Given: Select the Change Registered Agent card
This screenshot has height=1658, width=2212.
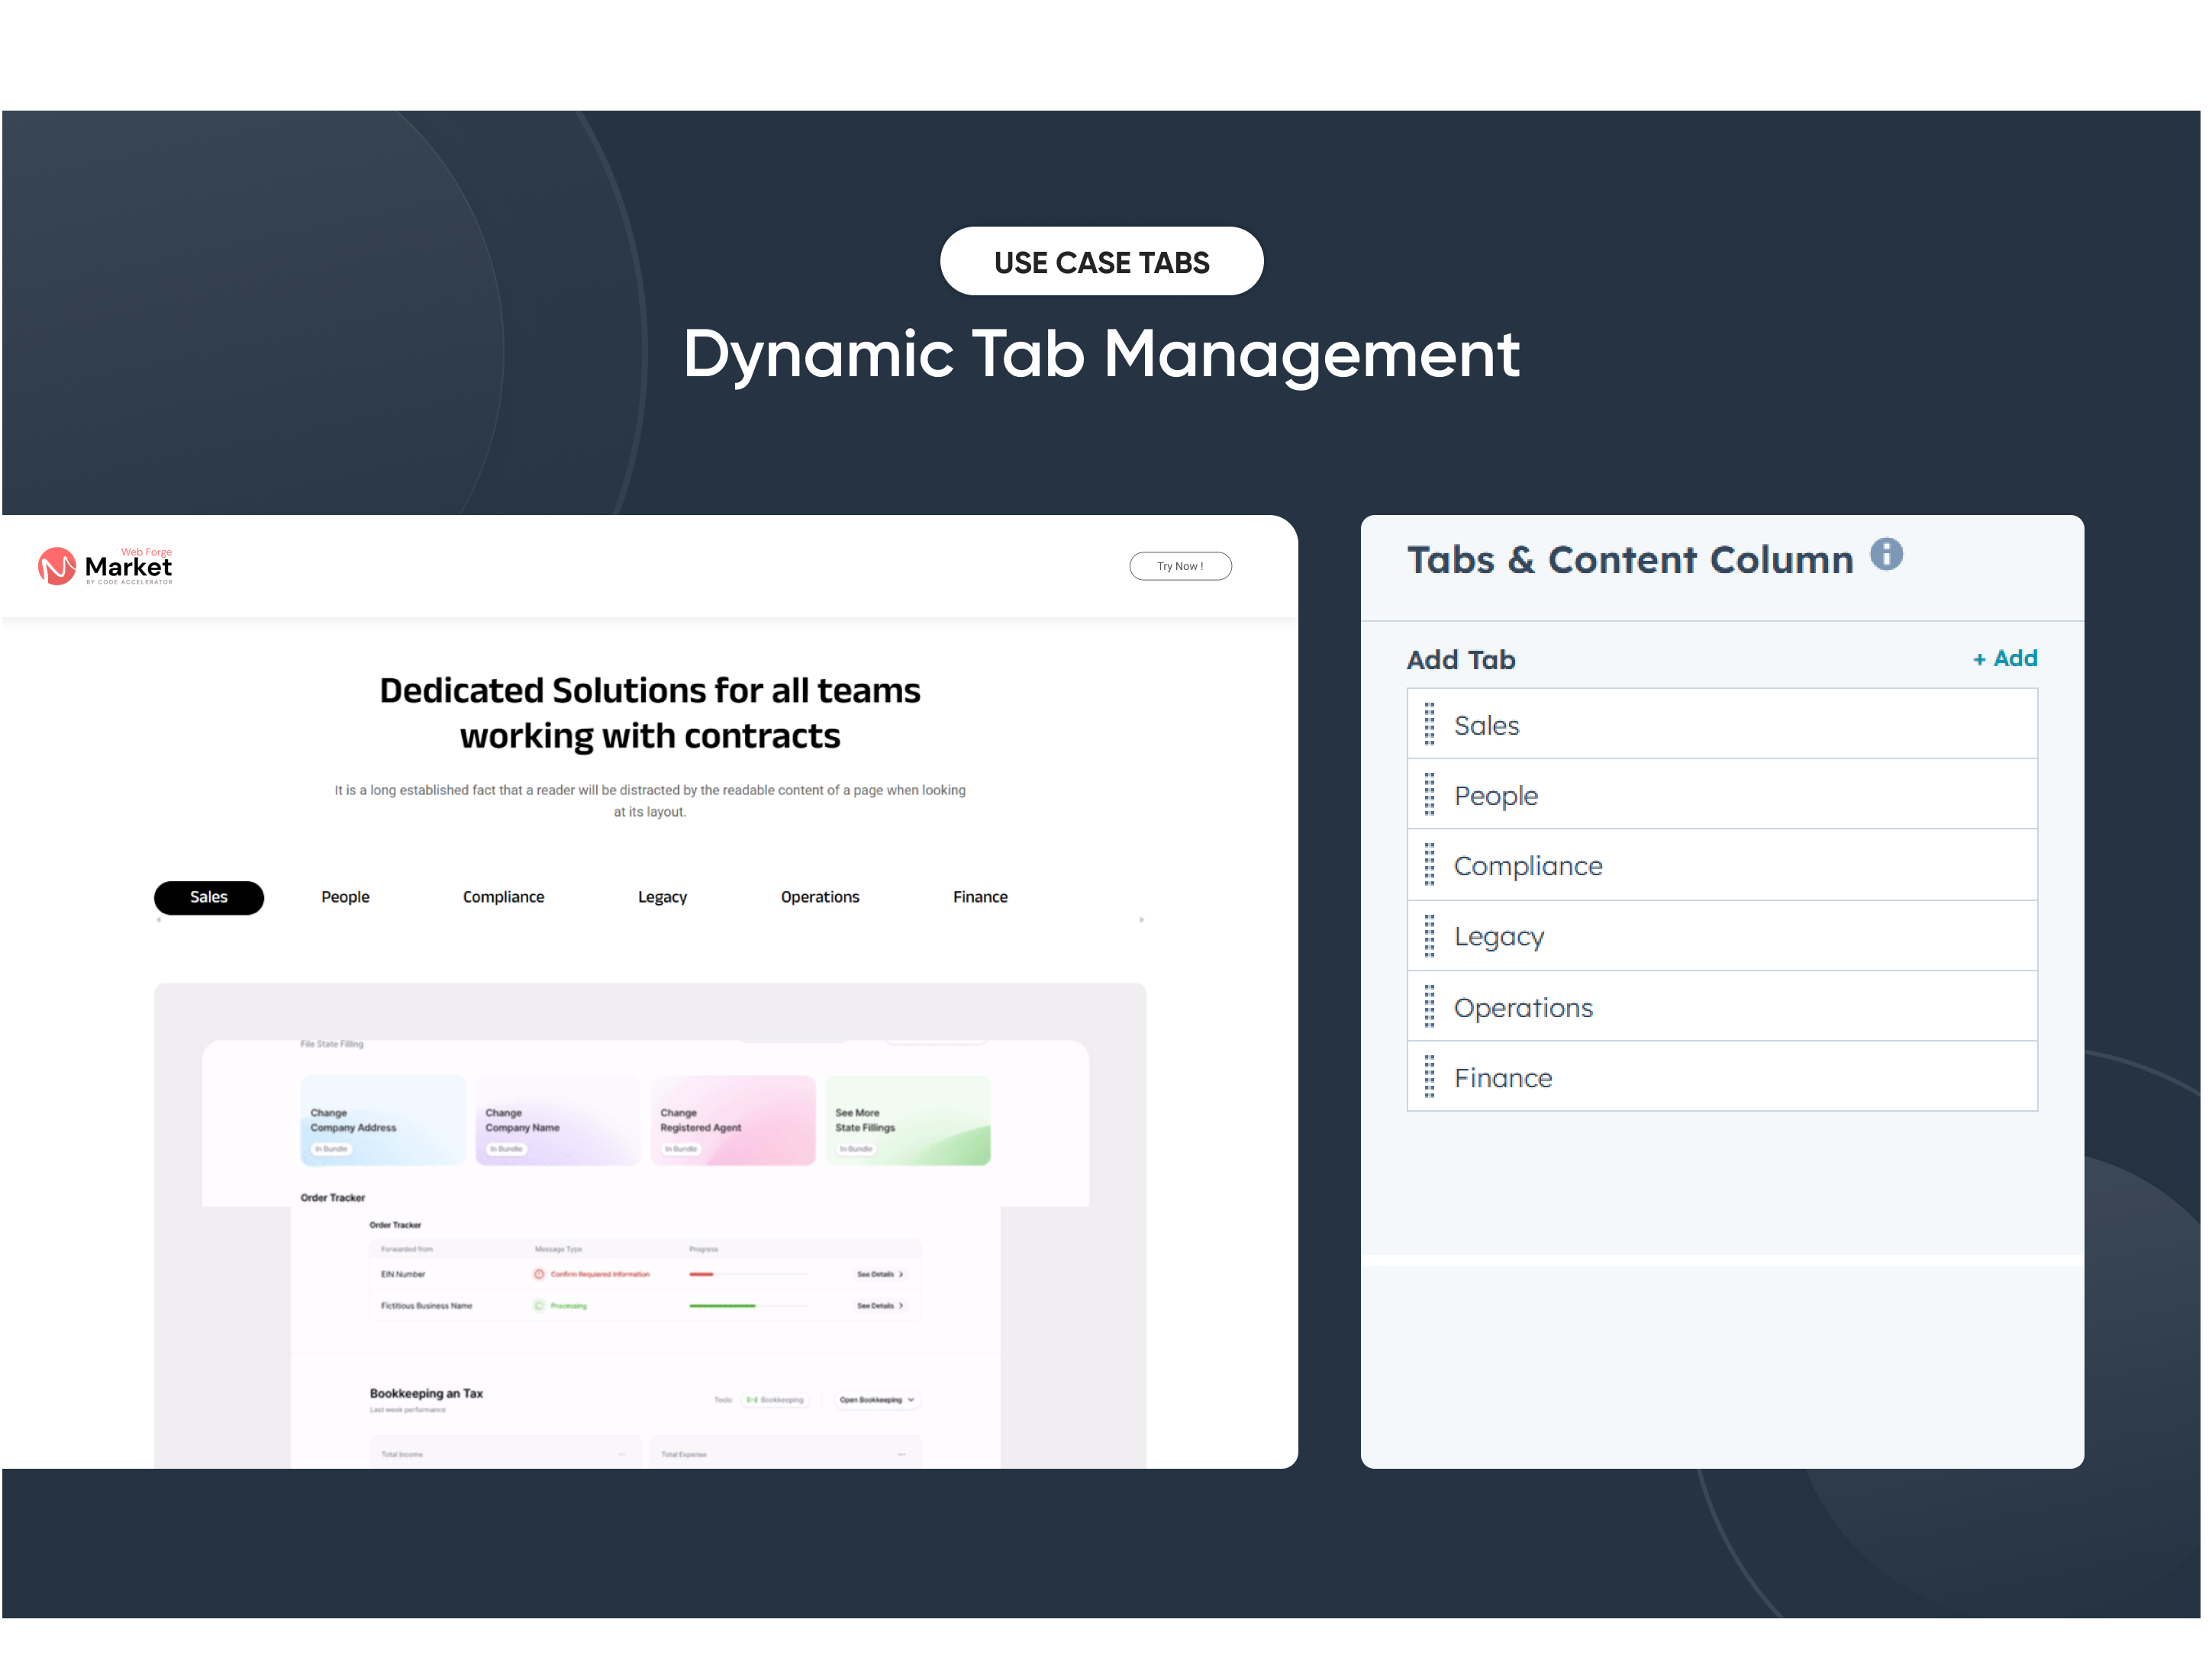Looking at the screenshot, I should [x=733, y=1119].
